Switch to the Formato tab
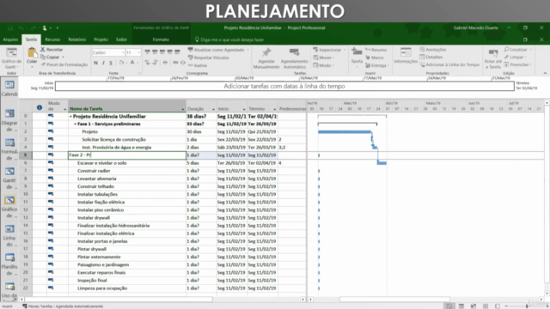 161,39
